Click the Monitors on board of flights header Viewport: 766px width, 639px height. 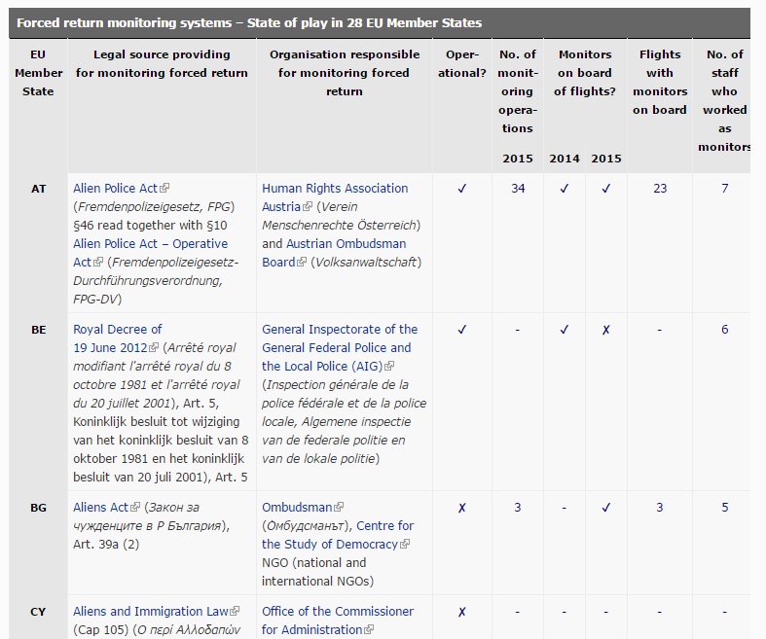pyautogui.click(x=585, y=73)
